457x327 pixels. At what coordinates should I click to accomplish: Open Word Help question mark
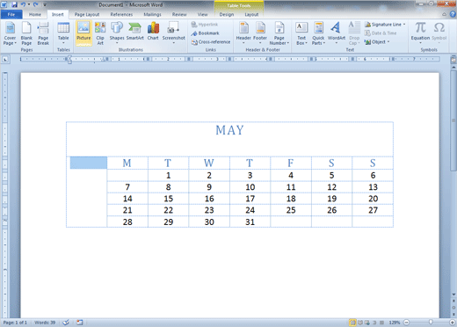[x=453, y=14]
